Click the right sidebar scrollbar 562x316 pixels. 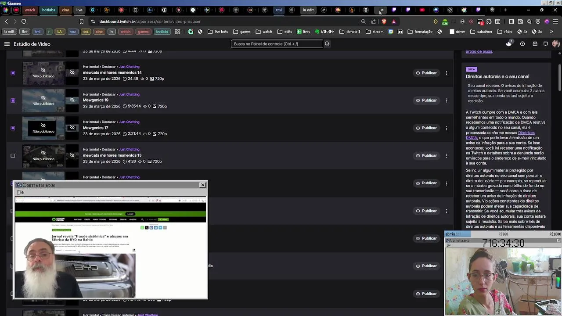560,77
